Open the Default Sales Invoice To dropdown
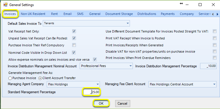The image size is (220, 109). pos(86,23)
